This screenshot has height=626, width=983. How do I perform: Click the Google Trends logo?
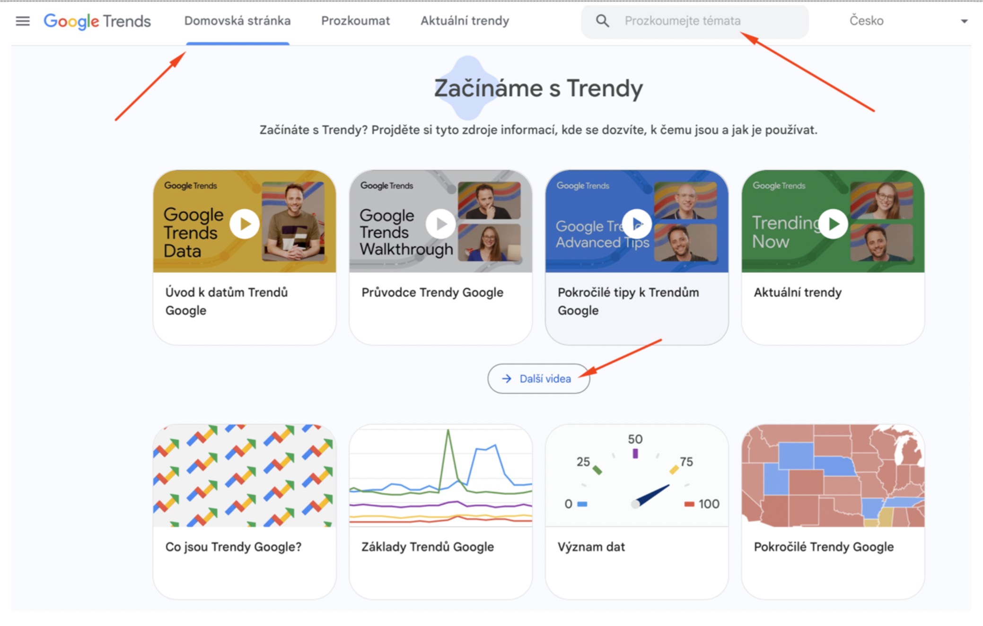pos(97,21)
